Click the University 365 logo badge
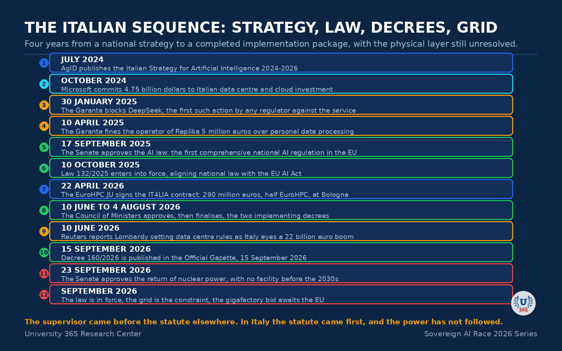This screenshot has height=351, width=562. (x=523, y=303)
